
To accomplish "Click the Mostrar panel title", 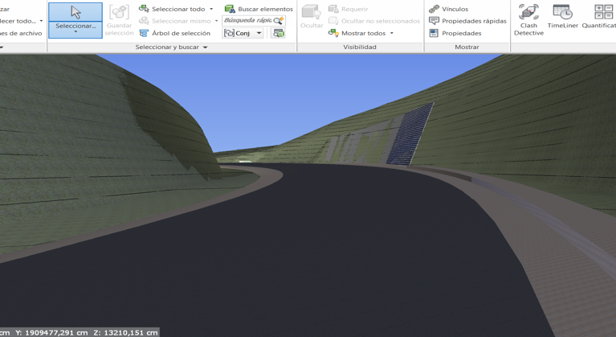I will click(467, 47).
